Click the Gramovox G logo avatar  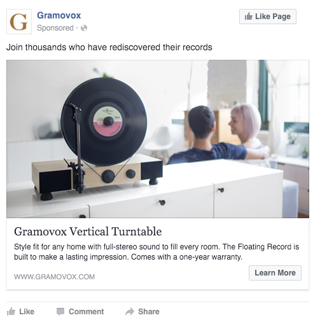tap(19, 22)
